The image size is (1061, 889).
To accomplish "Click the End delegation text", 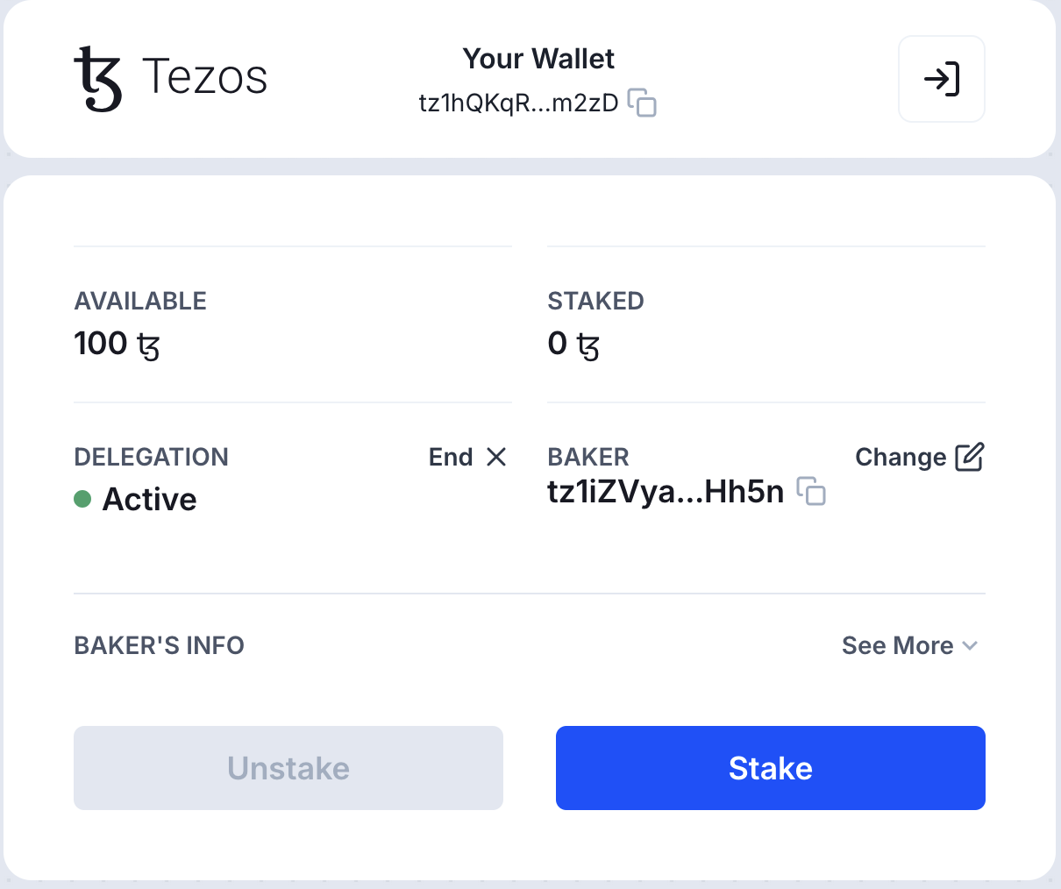I will [x=451, y=457].
